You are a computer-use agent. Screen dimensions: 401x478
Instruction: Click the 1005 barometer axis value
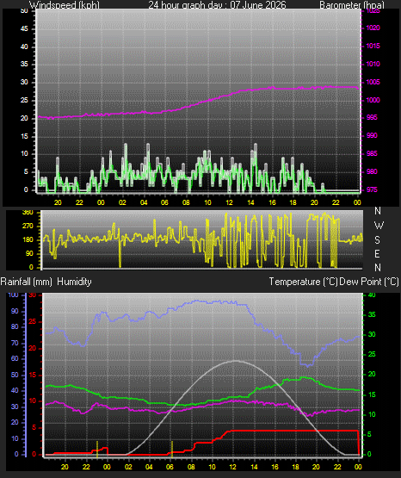pyautogui.click(x=373, y=82)
